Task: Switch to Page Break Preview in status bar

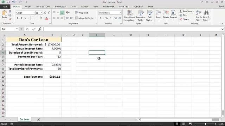Action: (x=190, y=124)
